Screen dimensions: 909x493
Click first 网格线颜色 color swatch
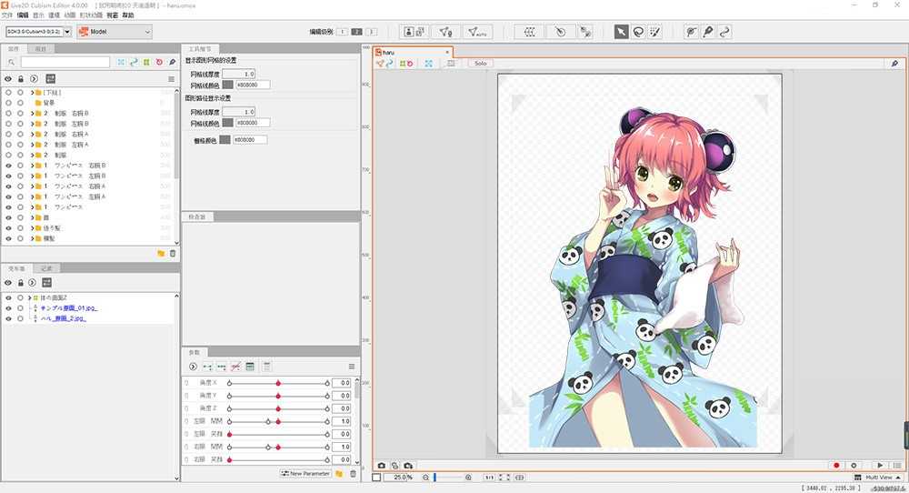coord(228,85)
